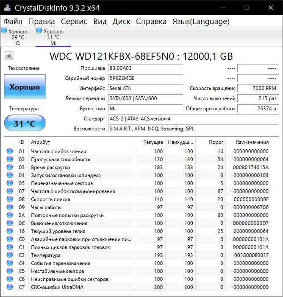283x297 pixels.
Task: Click the CrystalDiskInfo app icon in title bar
Action: tap(7, 8)
